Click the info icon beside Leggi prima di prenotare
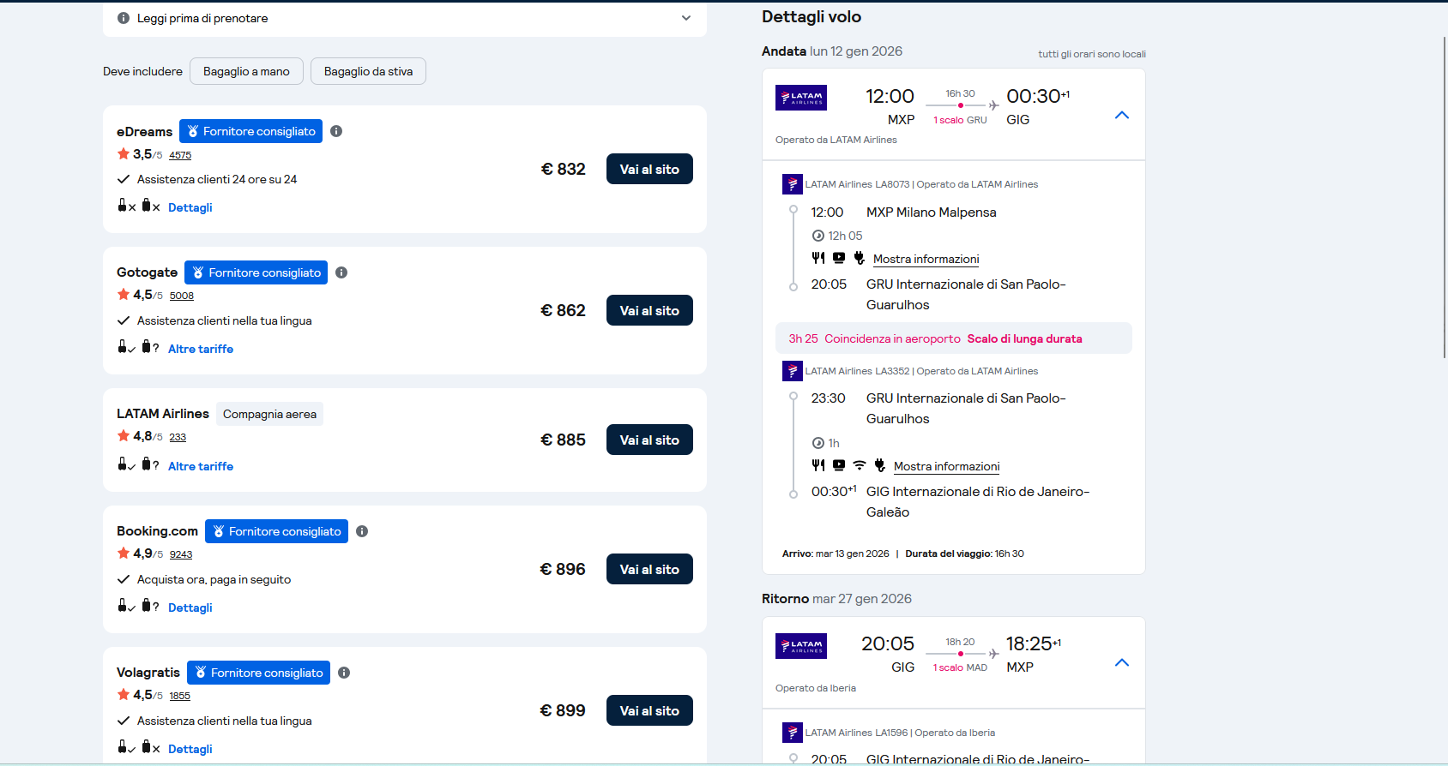The width and height of the screenshot is (1448, 766). tap(124, 18)
